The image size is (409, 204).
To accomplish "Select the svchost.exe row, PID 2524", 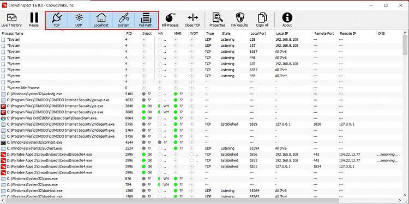I will 201,149.
